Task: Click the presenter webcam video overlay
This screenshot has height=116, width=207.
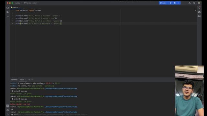Action: pos(190,91)
